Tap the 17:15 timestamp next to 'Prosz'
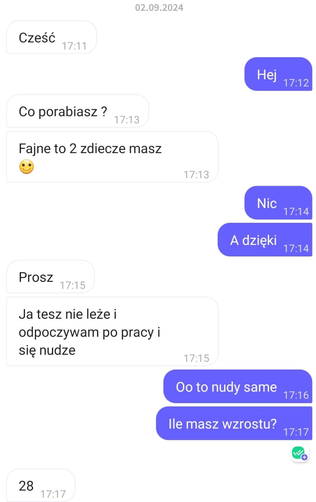Screen dimensions: 316x502 pyautogui.click(x=73, y=285)
